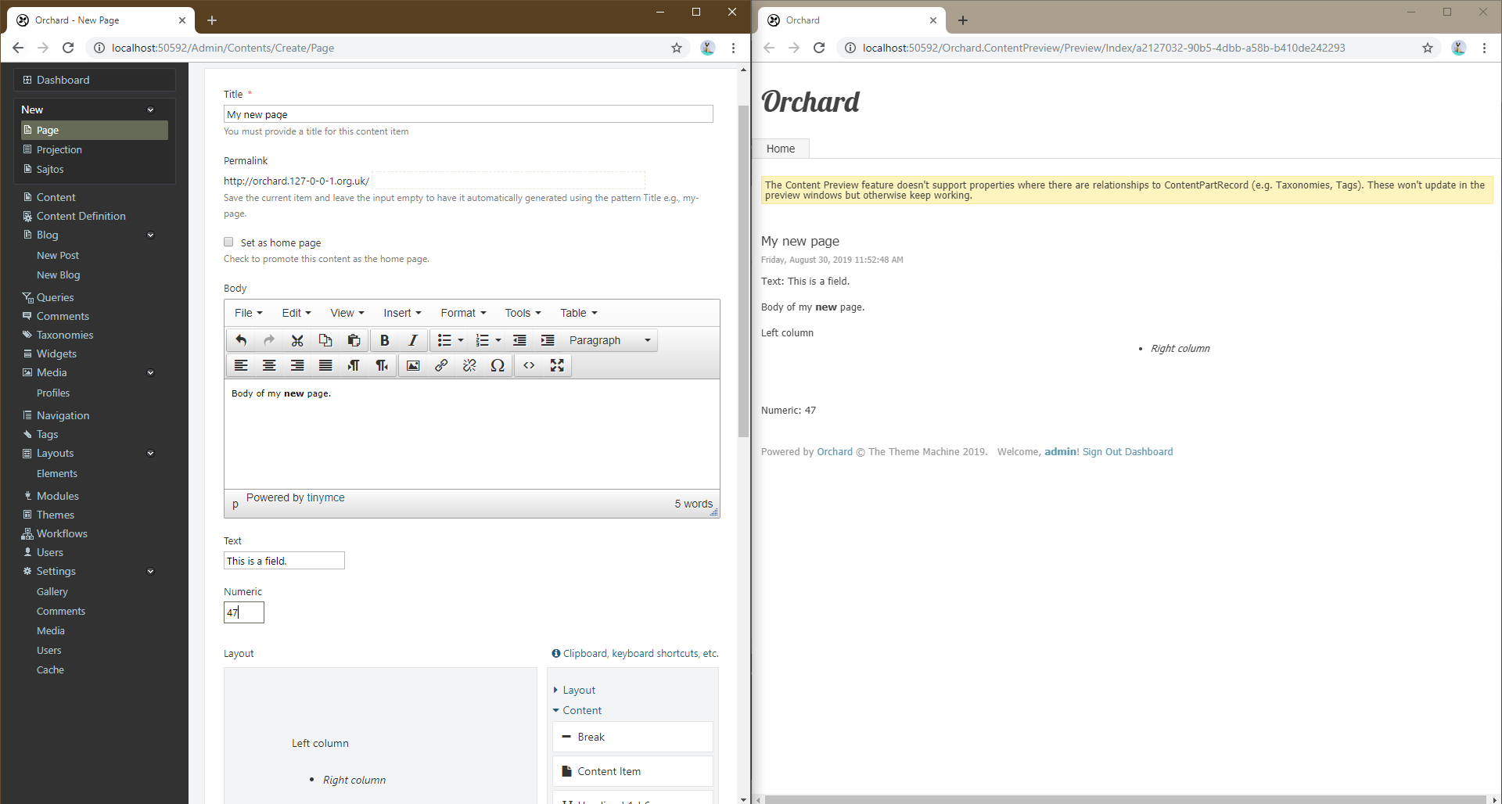Open the editor Format menu
1502x804 pixels.
coord(463,313)
